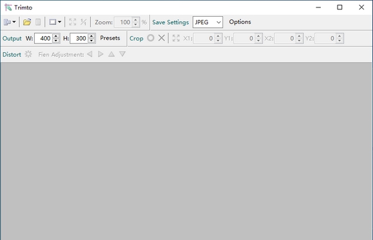Decrease output height H with down arrow
The height and width of the screenshot is (240, 373).
pyautogui.click(x=91, y=40)
